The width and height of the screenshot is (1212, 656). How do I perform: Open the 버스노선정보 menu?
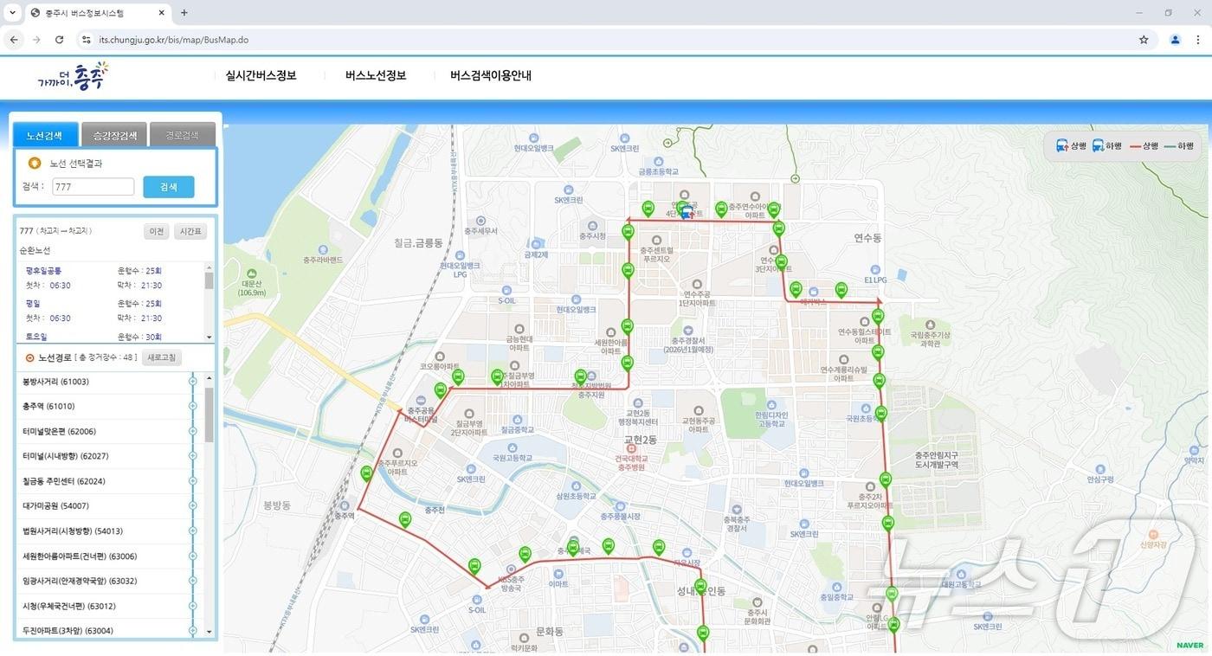376,76
